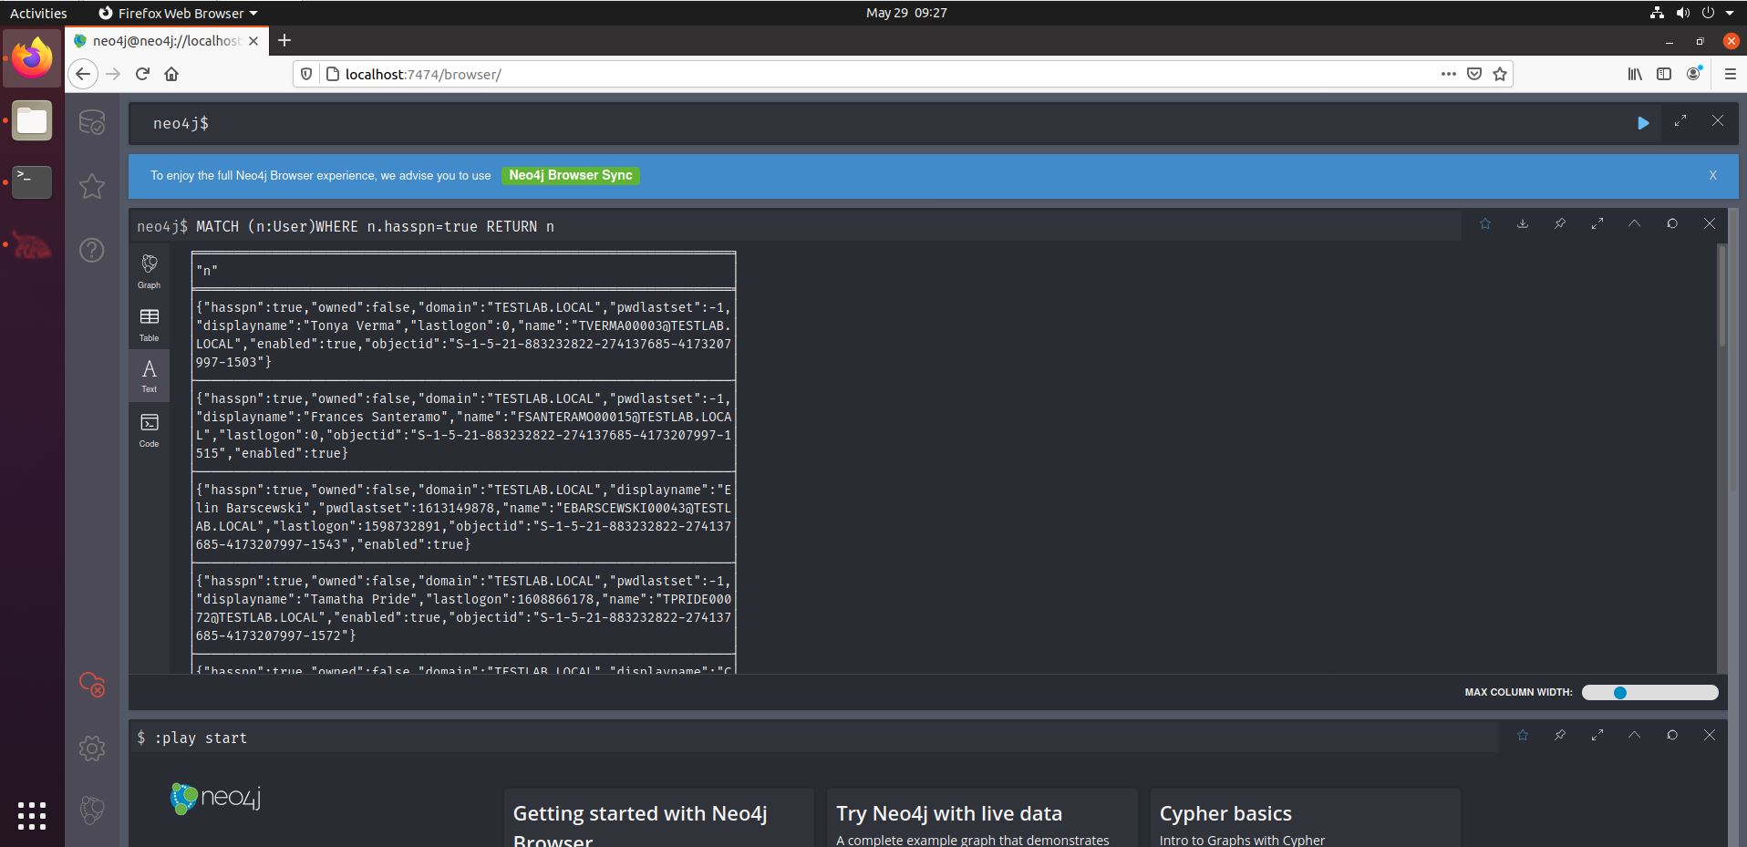The width and height of the screenshot is (1747, 847).
Task: Open the Favorites star sidebar
Action: click(x=92, y=186)
